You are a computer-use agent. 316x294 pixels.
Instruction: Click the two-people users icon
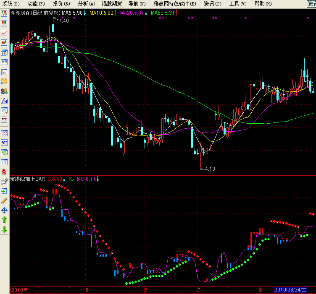click(x=4, y=91)
